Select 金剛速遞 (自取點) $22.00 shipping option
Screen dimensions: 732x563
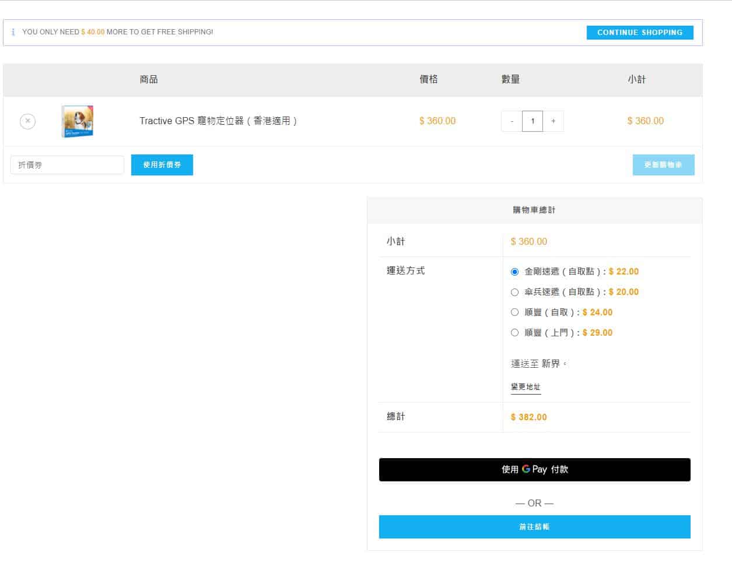click(x=514, y=272)
